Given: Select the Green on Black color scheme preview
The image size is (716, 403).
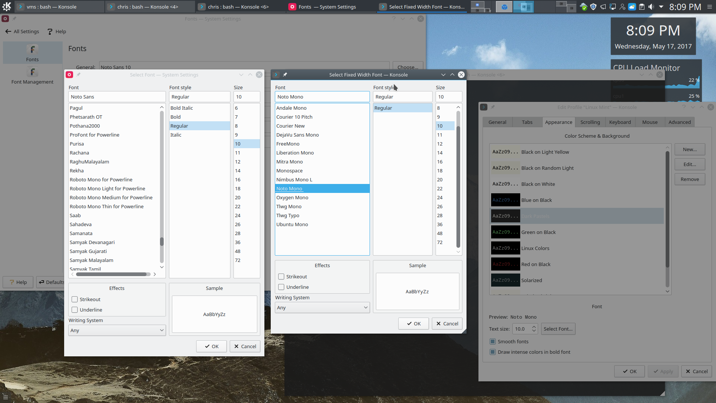Looking at the screenshot, I should 505,232.
